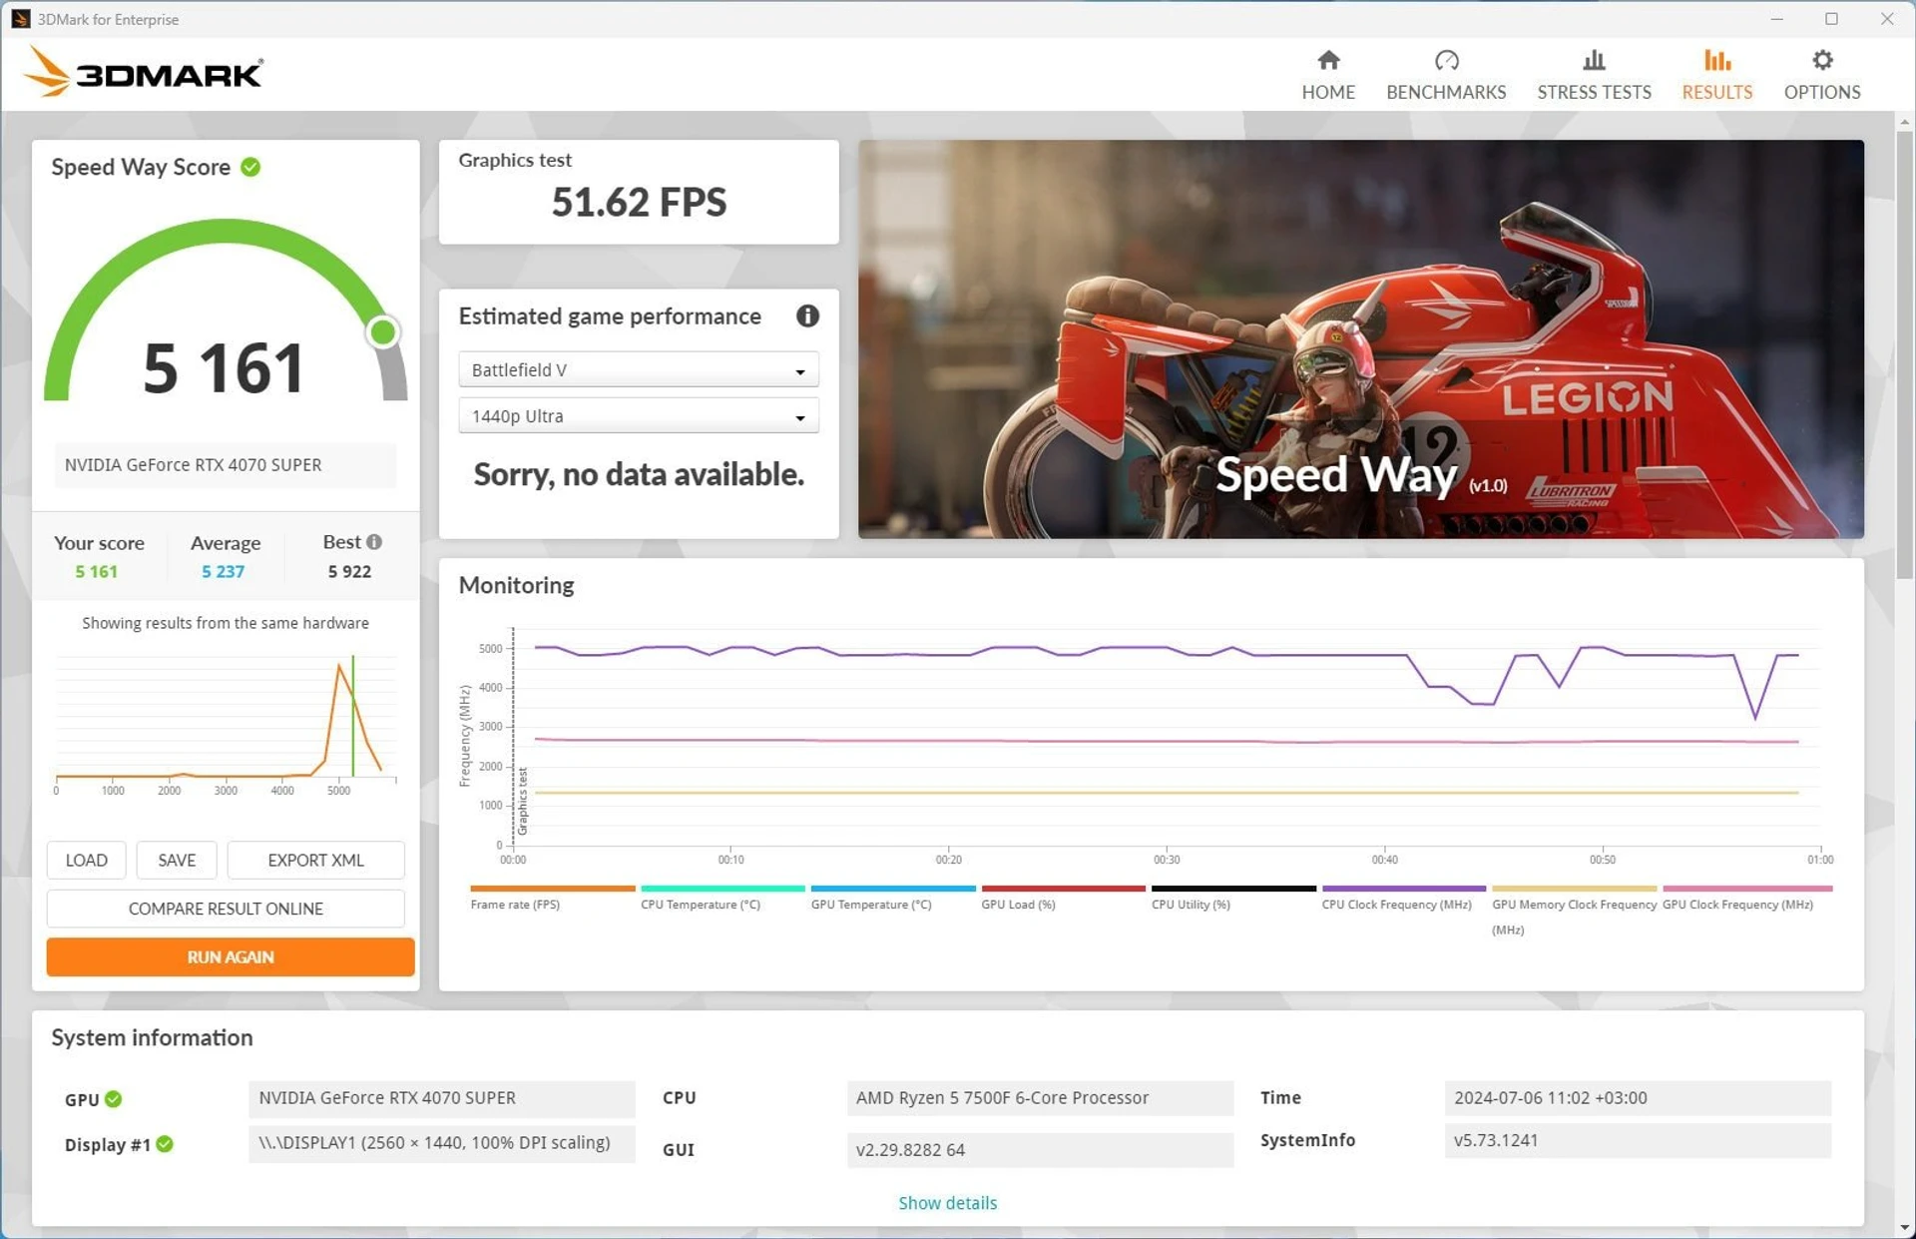Image resolution: width=1916 pixels, height=1239 pixels.
Task: Click the Show details link
Action: pos(947,1202)
